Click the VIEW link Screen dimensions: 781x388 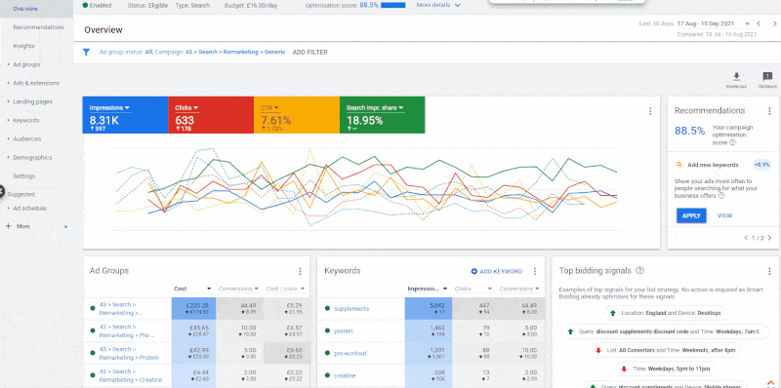(724, 215)
